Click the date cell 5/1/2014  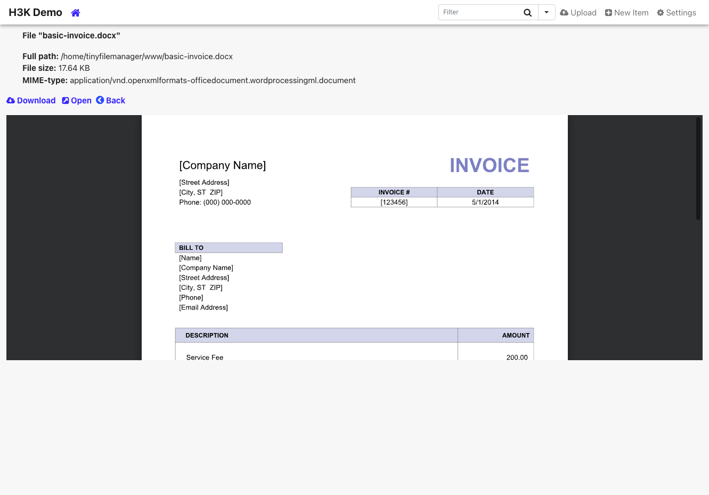(x=485, y=202)
